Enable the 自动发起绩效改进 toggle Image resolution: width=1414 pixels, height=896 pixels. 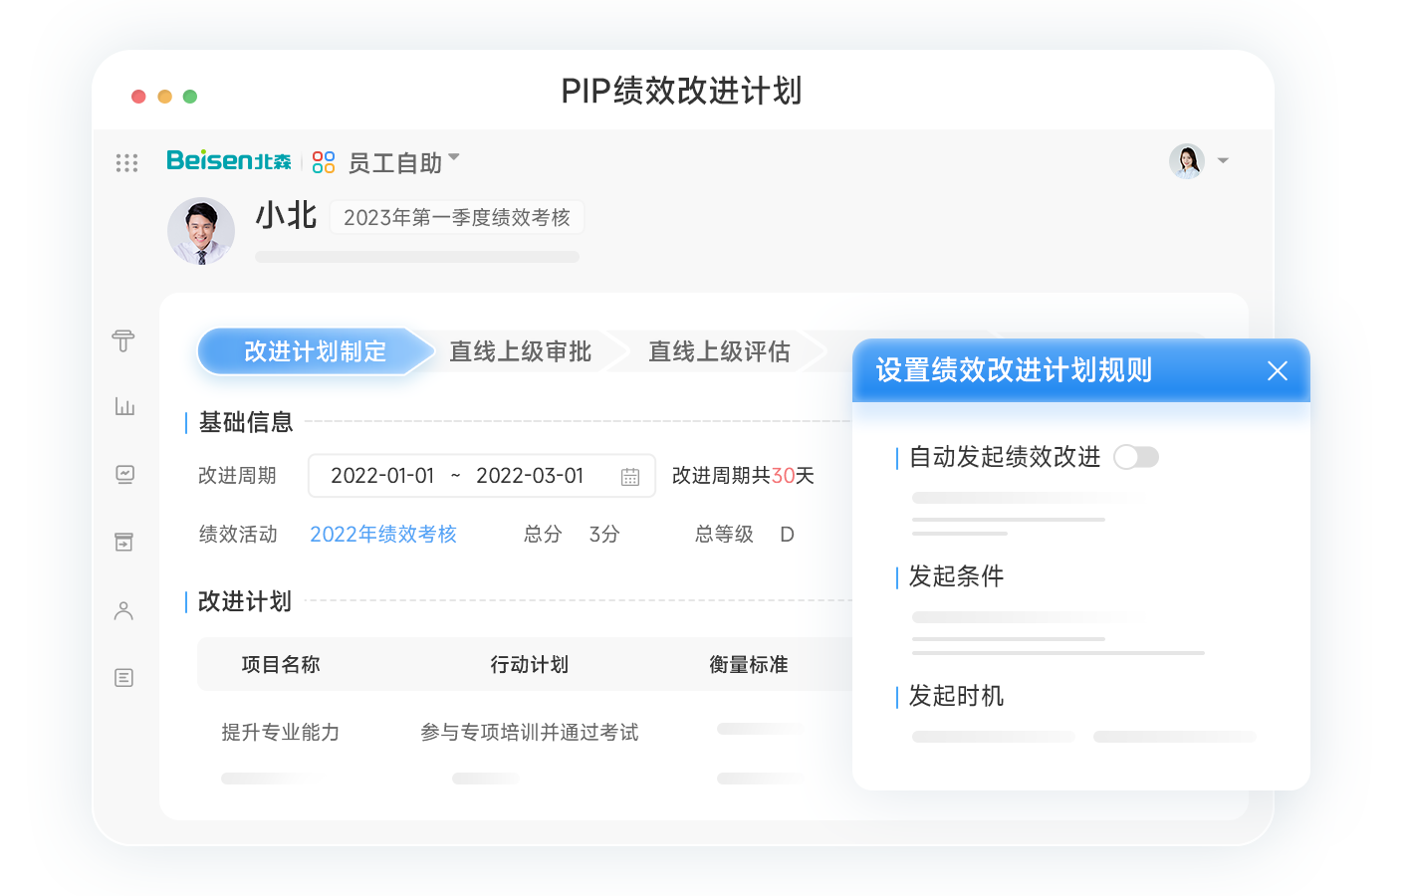pyautogui.click(x=1136, y=457)
